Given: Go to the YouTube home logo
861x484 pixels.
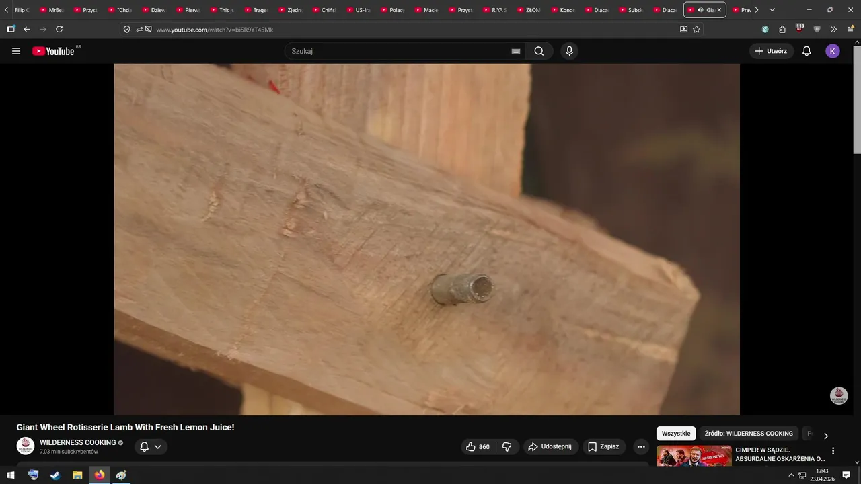Looking at the screenshot, I should (53, 51).
